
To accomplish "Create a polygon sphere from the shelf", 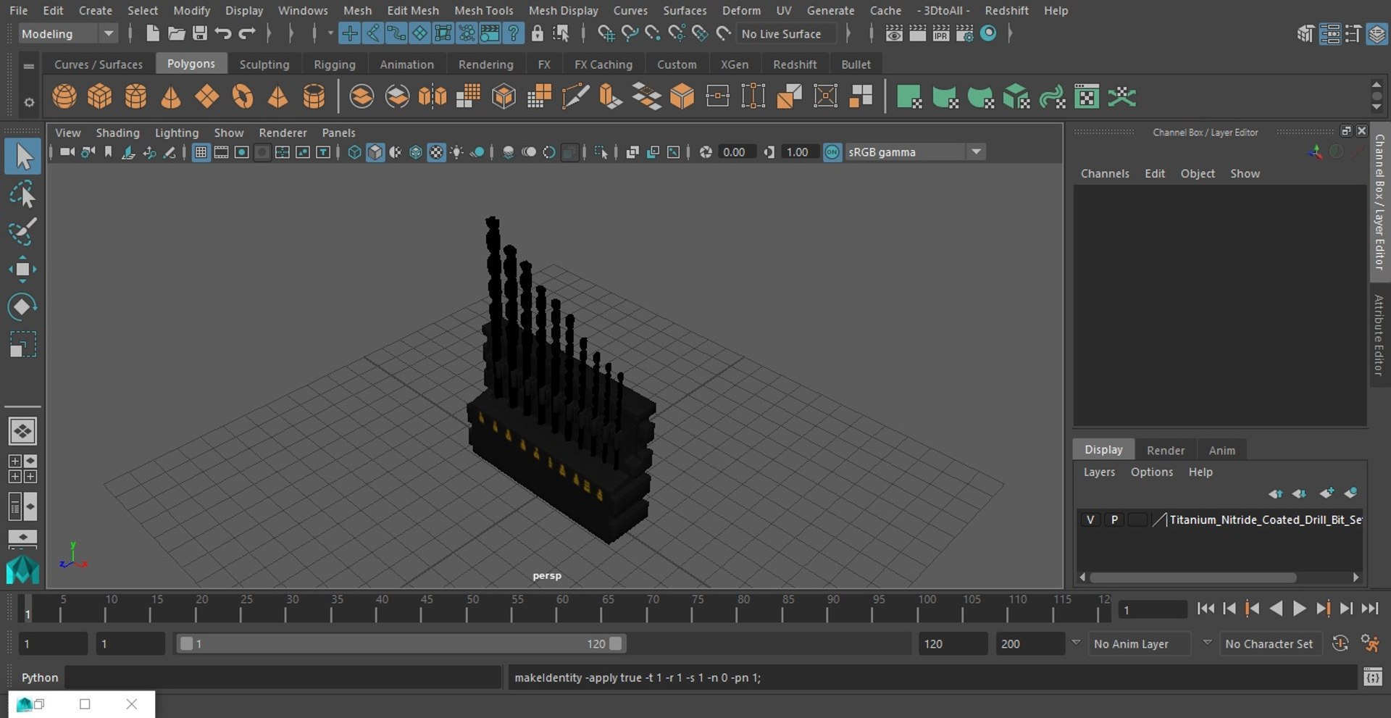I will (x=64, y=96).
